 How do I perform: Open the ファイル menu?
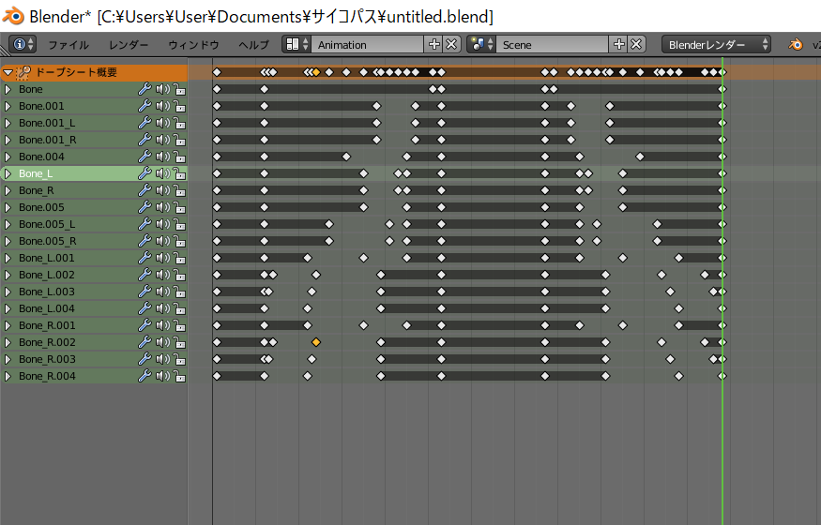(x=68, y=45)
